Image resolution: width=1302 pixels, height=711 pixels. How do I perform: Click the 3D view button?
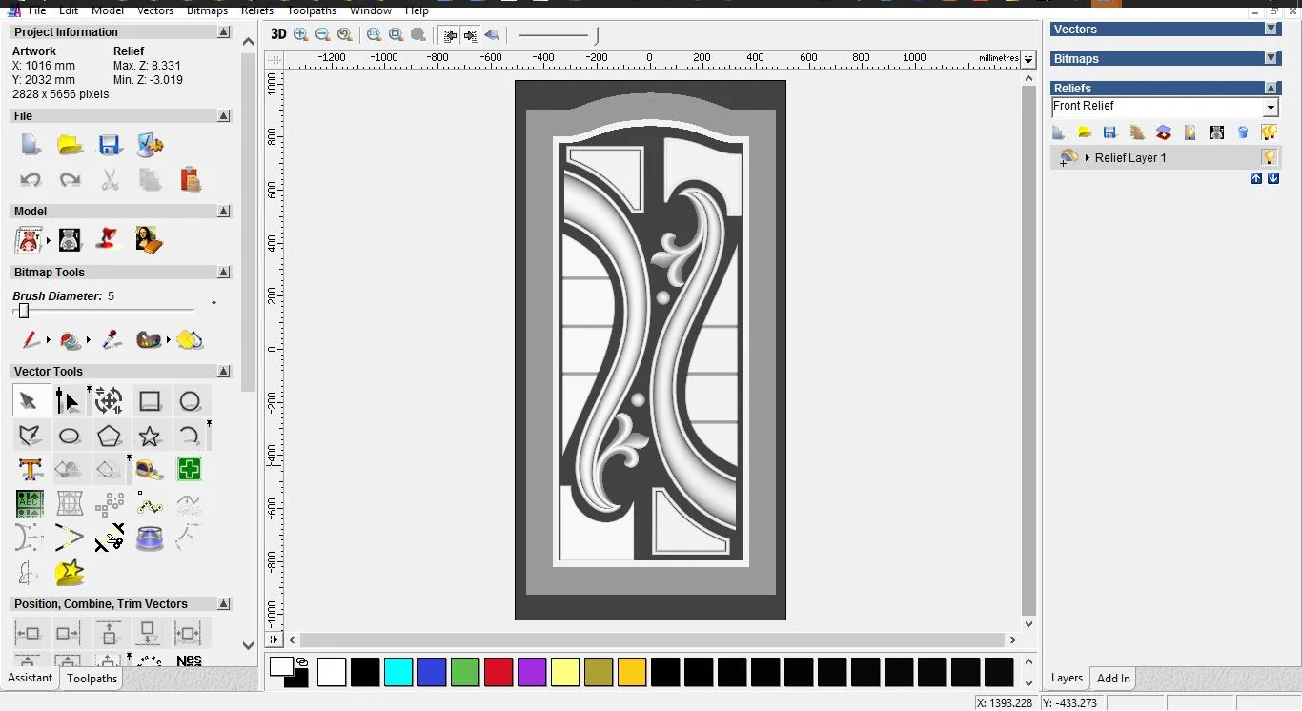click(x=277, y=34)
